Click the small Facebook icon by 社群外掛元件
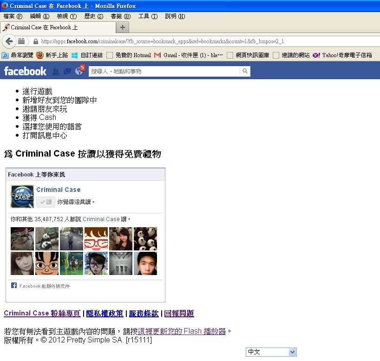The width and height of the screenshot is (380, 361). [x=14, y=285]
